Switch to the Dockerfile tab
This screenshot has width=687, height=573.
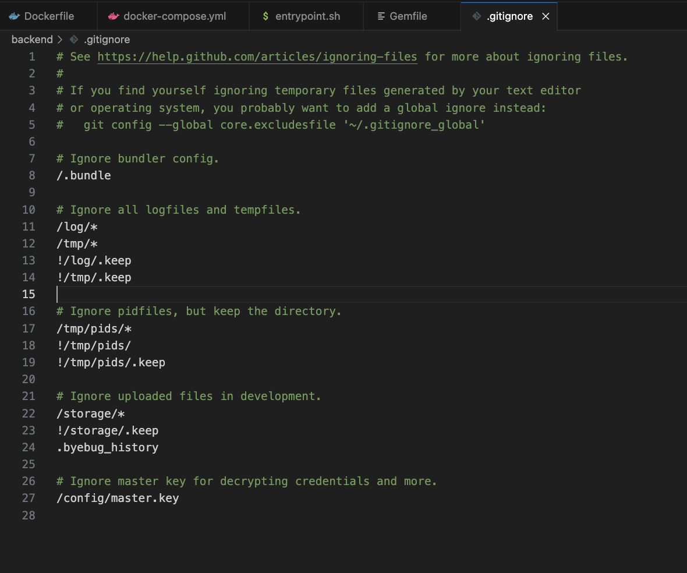[49, 16]
